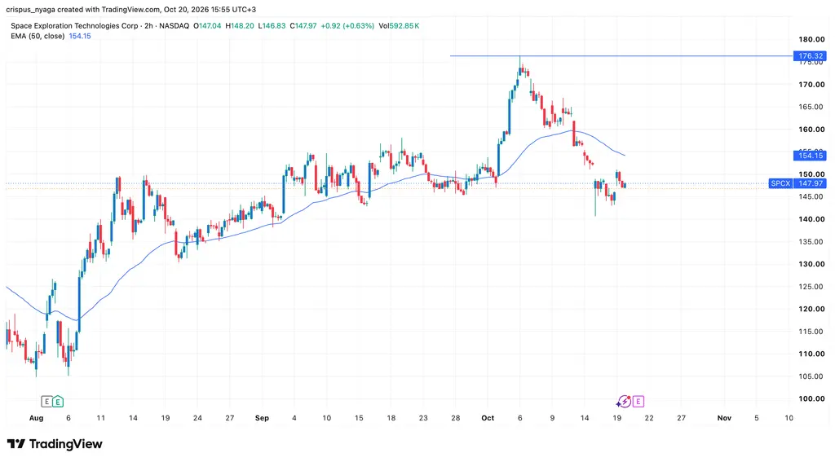835x462 pixels.
Task: Click the 130.00 price axis label
Action: [811, 264]
